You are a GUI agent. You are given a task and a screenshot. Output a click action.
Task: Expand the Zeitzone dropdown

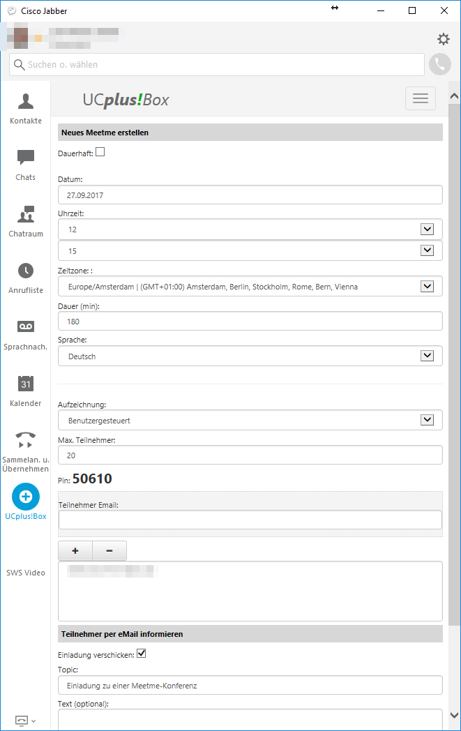250,286
